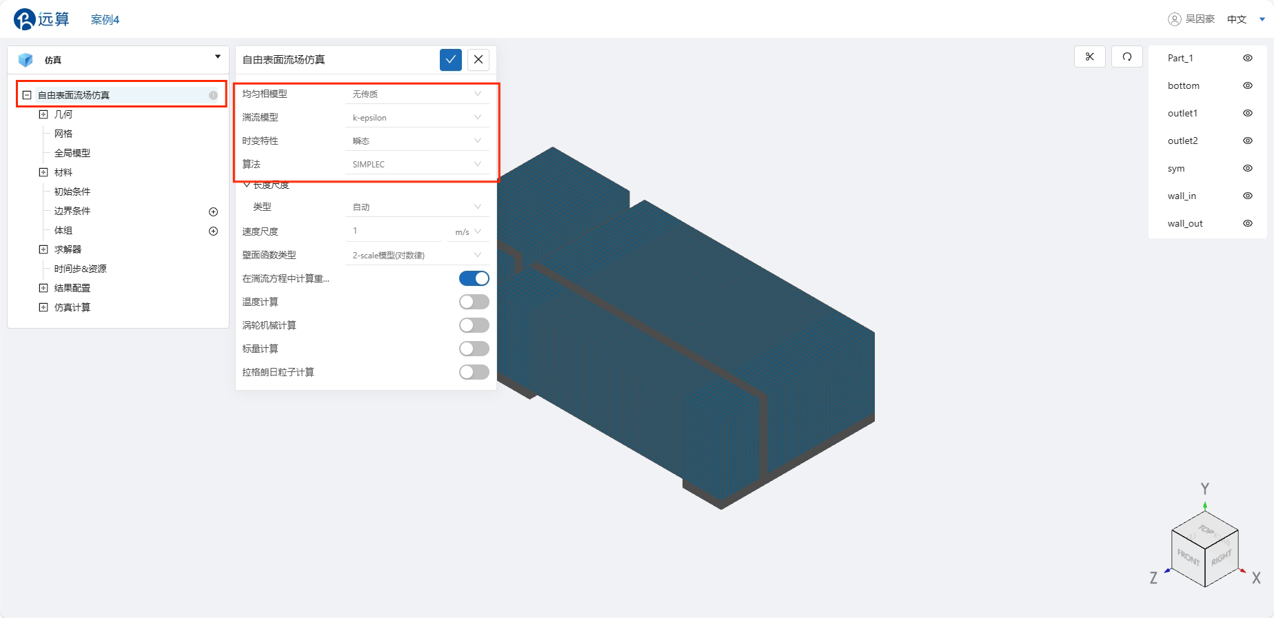Collapse the 自由表面流场仿真 tree node
The width and height of the screenshot is (1274, 618).
(27, 95)
